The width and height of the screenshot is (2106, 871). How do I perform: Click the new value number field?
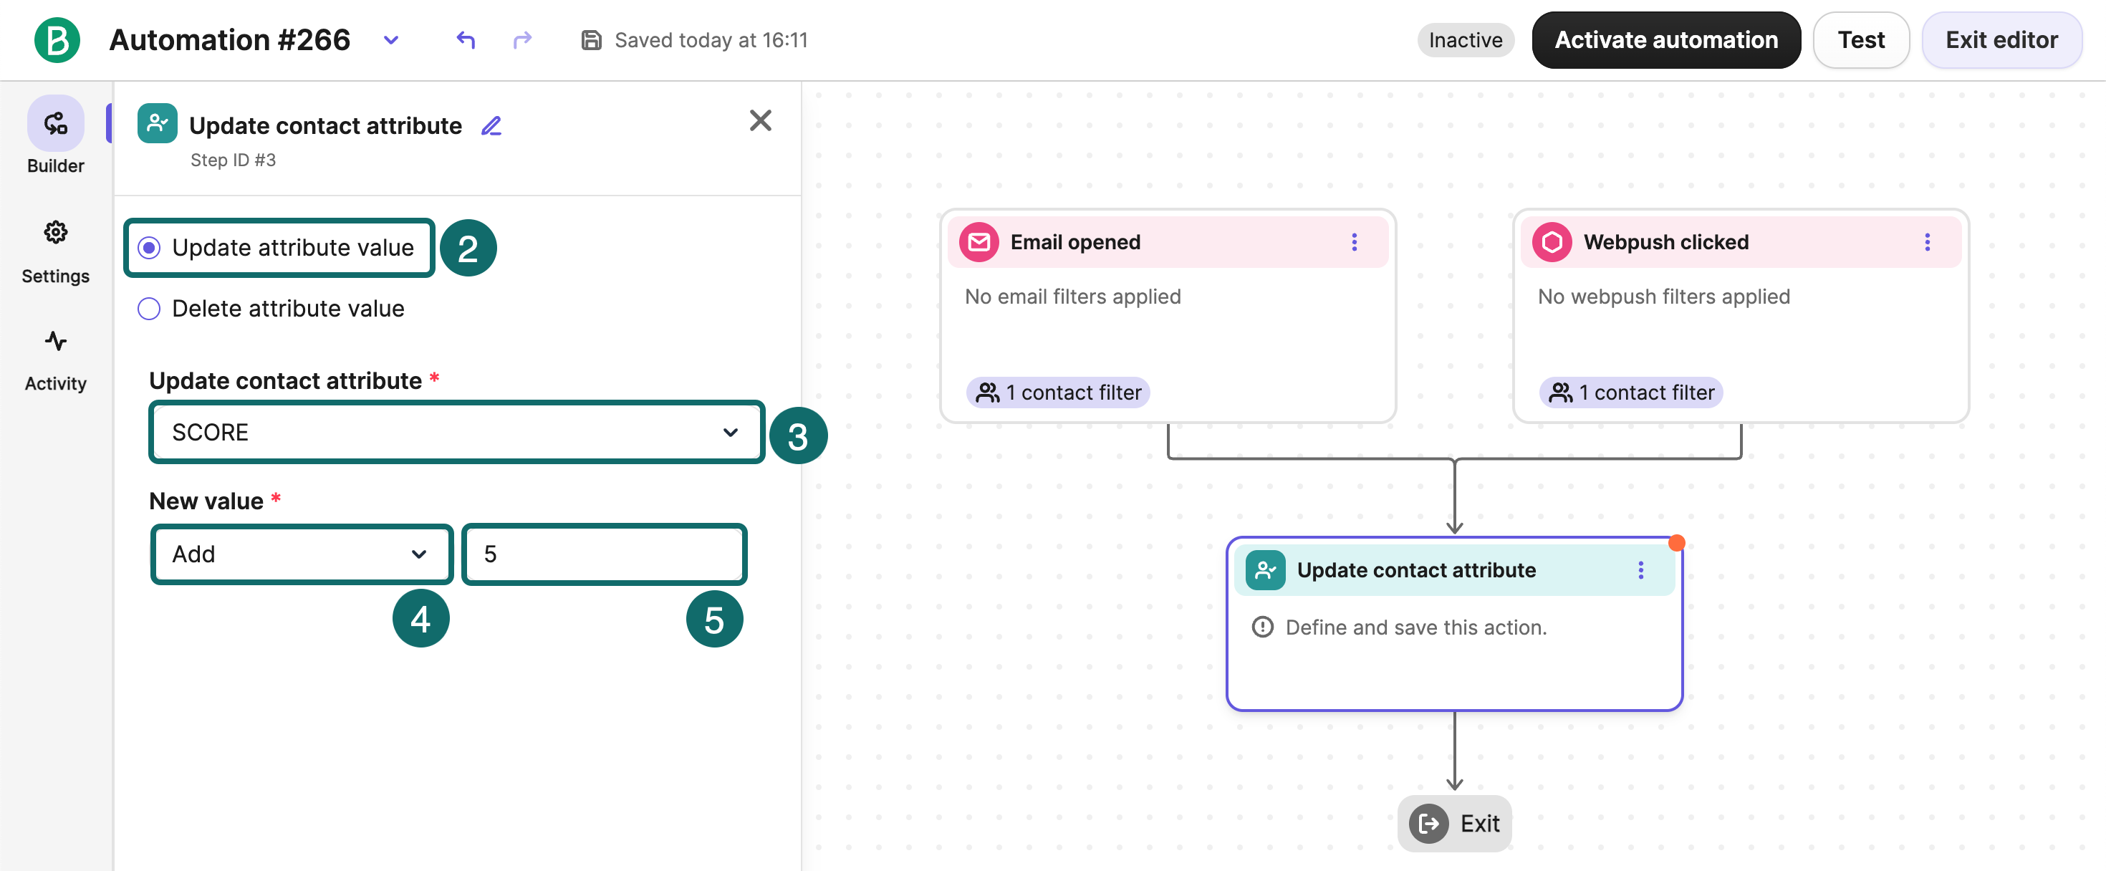click(604, 554)
